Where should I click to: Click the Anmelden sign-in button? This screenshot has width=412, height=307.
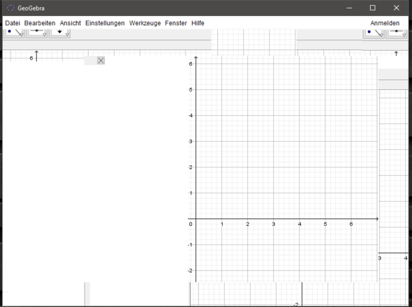385,23
